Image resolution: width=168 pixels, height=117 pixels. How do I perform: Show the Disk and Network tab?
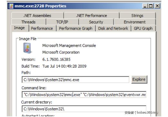[x=113, y=28]
